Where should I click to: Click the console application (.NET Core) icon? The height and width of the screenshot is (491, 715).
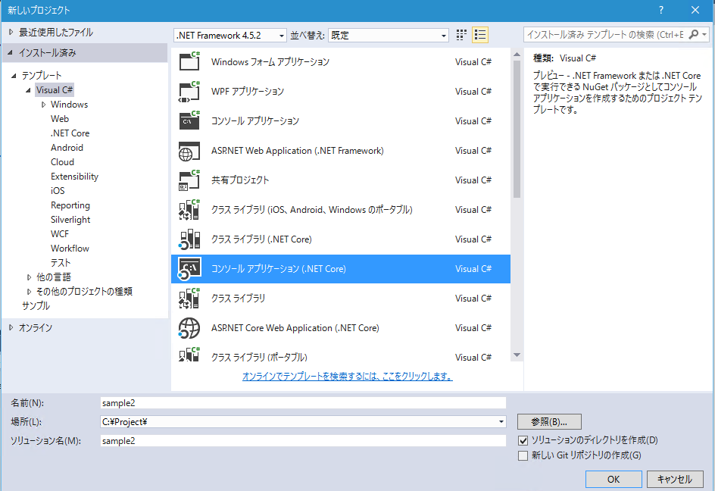(189, 269)
